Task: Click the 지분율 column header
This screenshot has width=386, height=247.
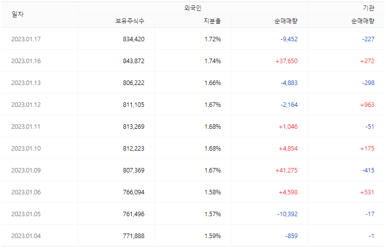Action: (212, 21)
